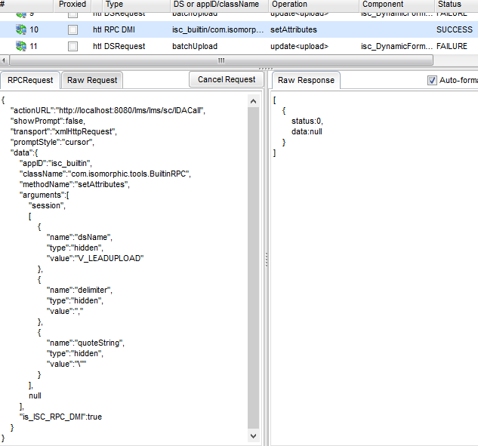Click the 'htl' type icon in row 11
Viewport: 478px width, 446px height.
[97, 46]
